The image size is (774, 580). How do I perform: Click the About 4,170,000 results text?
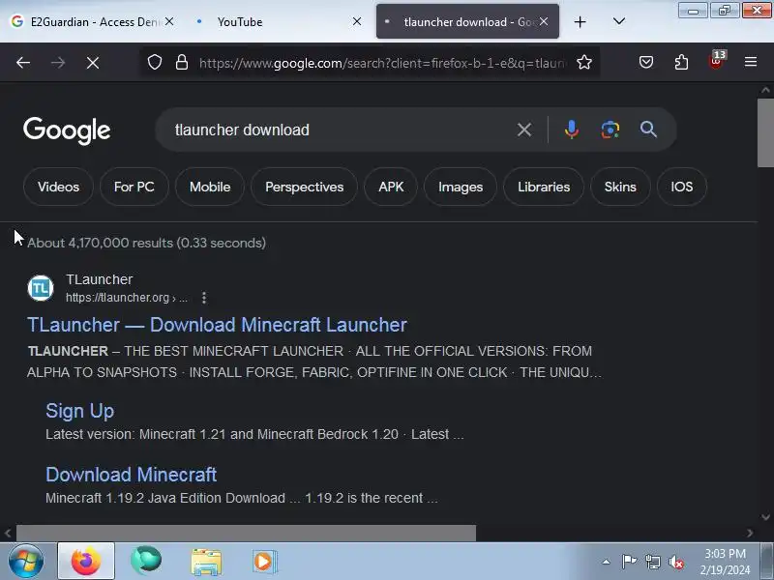(147, 243)
